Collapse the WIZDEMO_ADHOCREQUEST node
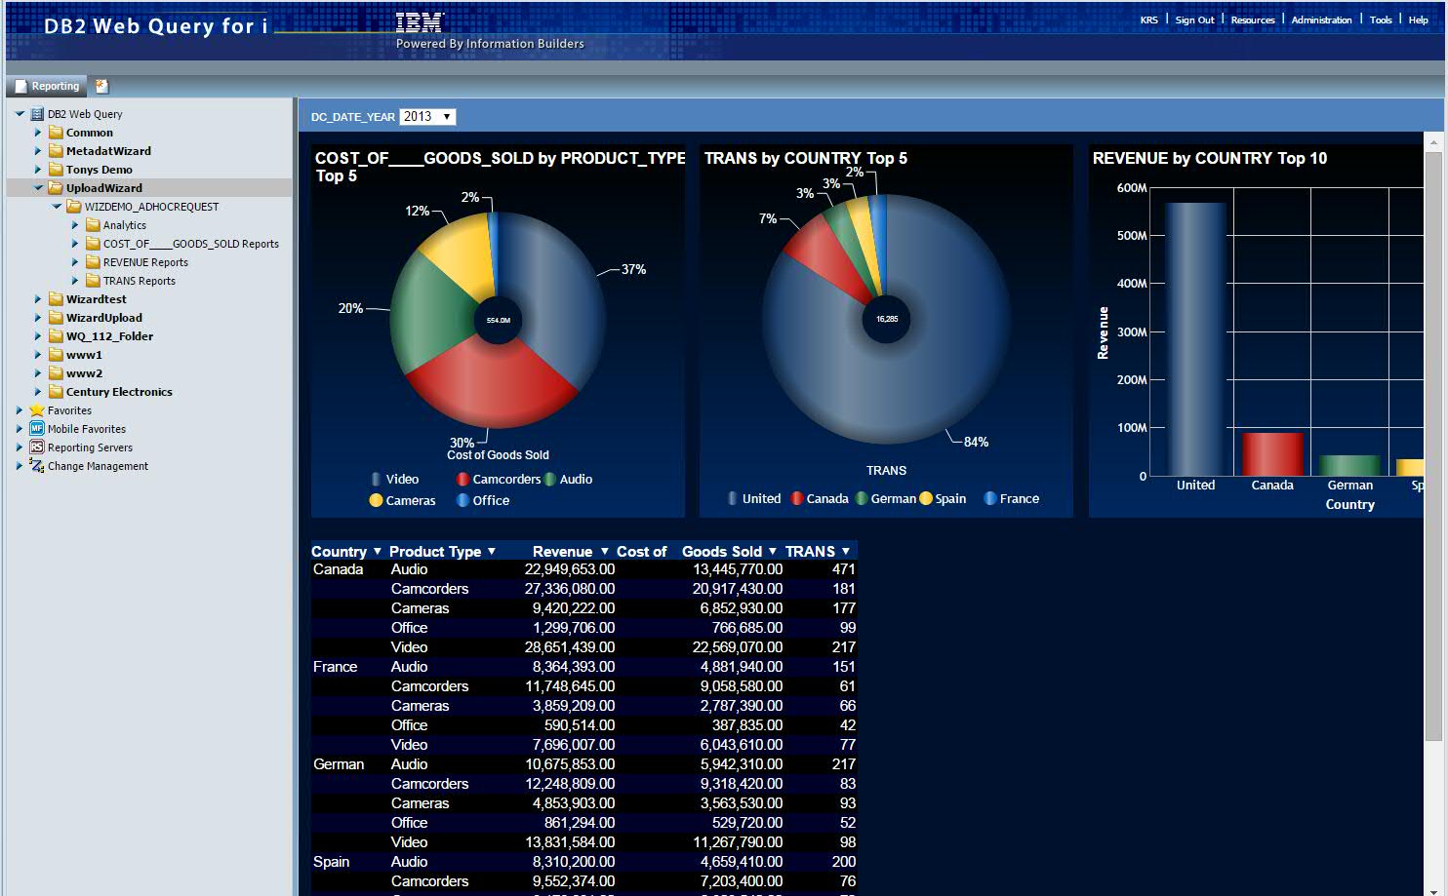Image resolution: width=1448 pixels, height=896 pixels. coord(57,207)
